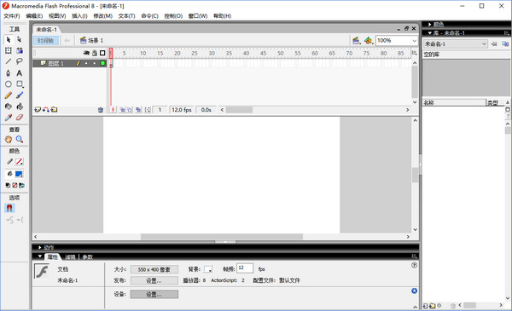Select the Pen tool
This screenshot has width=512, height=311.
tap(9, 73)
